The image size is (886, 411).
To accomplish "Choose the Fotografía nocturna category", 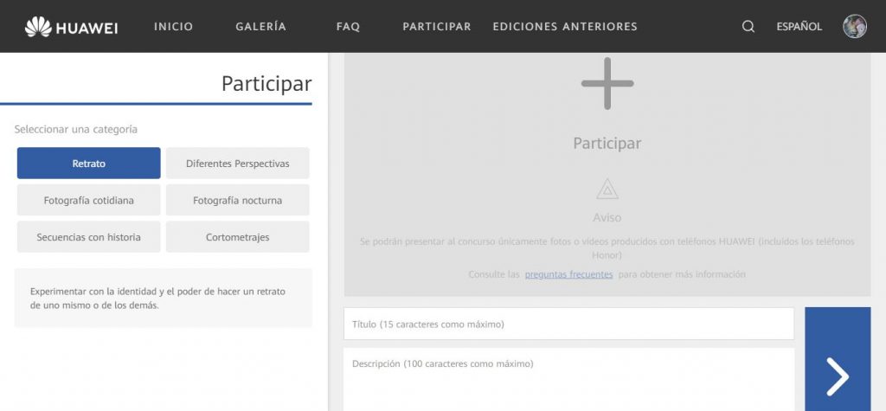I will pyautogui.click(x=237, y=200).
